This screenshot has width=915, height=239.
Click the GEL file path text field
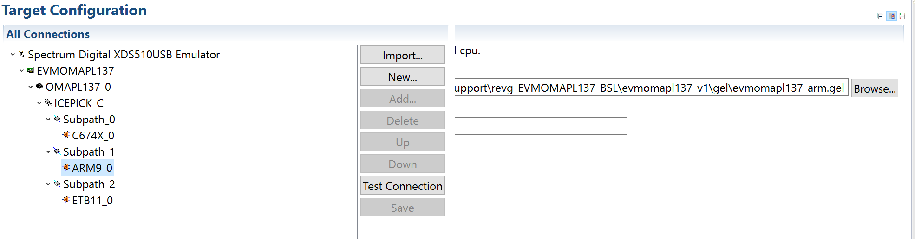tap(650, 88)
